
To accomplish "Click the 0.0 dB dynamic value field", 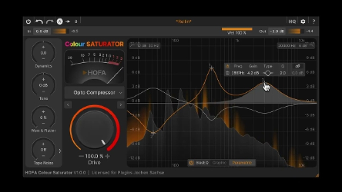I will [297, 73].
